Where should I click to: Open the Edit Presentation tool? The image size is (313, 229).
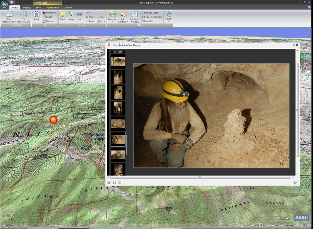pyautogui.click(x=23, y=17)
